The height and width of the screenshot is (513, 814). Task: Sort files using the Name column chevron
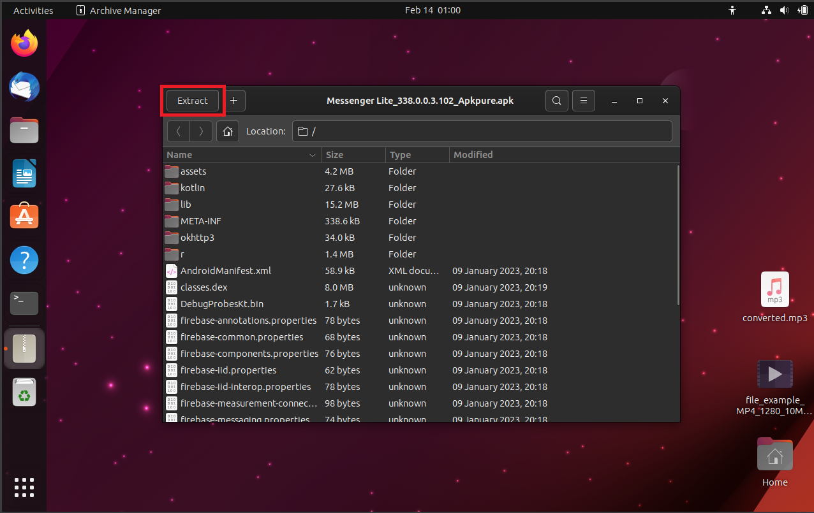[x=312, y=155]
